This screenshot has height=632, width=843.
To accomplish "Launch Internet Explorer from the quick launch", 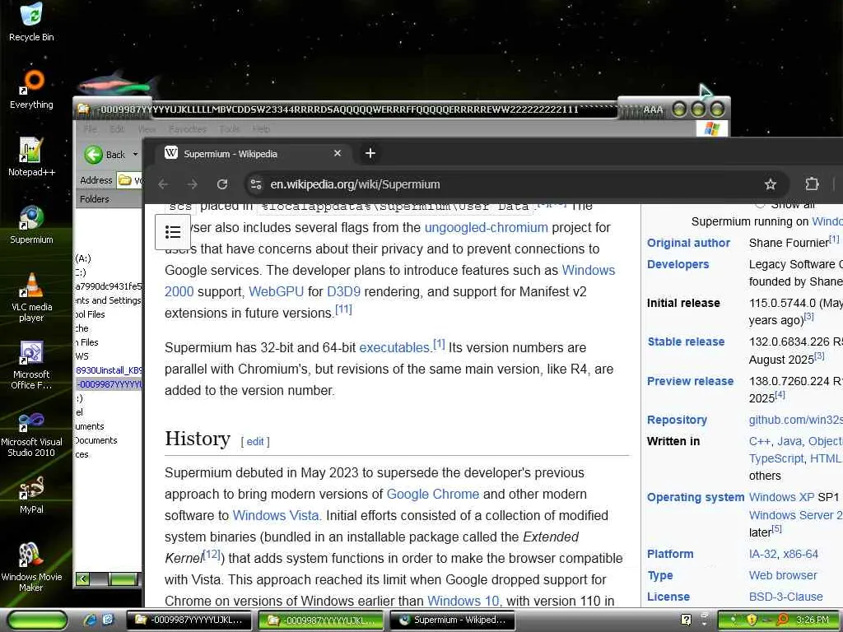I will [91, 620].
